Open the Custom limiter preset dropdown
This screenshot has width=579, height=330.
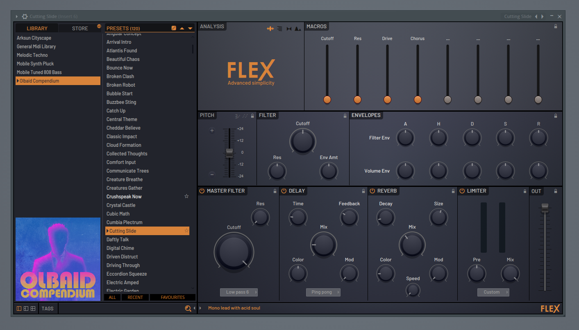[x=493, y=292]
